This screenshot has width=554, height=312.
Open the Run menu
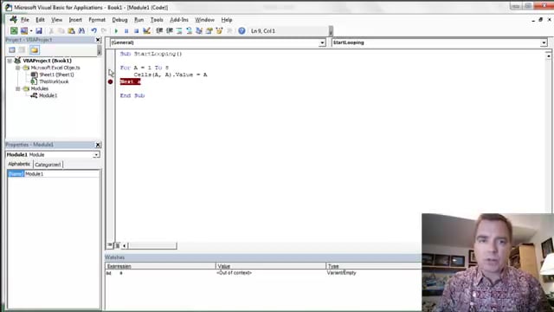click(x=138, y=20)
